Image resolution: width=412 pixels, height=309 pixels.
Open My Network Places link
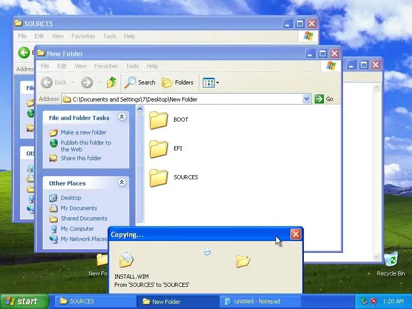(x=84, y=239)
